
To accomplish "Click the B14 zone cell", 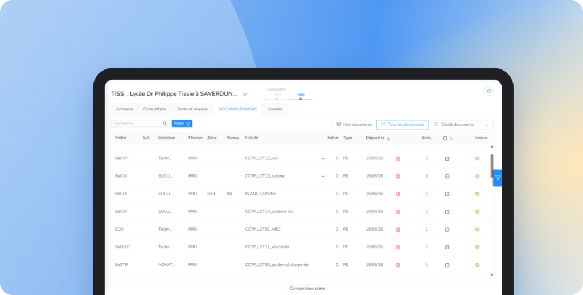I will coord(211,194).
